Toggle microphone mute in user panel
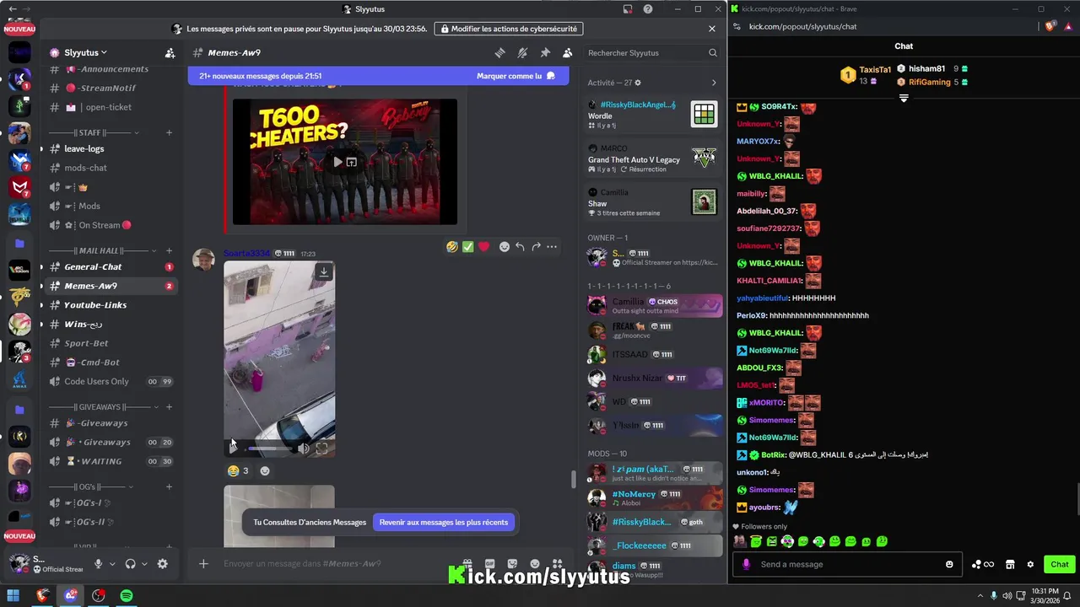This screenshot has height=607, width=1080. (x=99, y=564)
